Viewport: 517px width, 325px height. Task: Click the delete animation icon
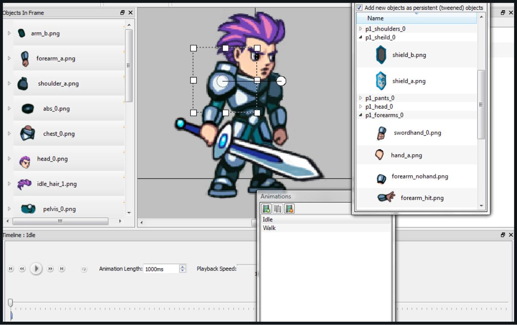pyautogui.click(x=289, y=208)
